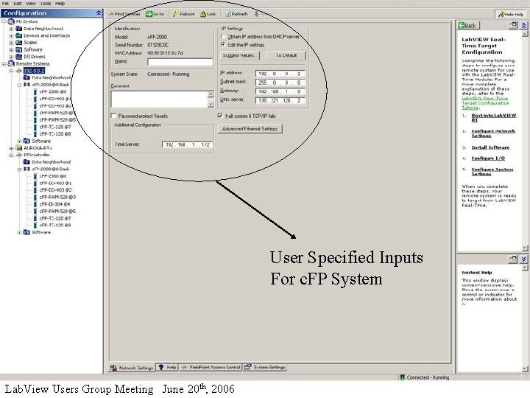Click the Reboot toolbar icon
This screenshot has width=530, height=398.
[x=175, y=14]
